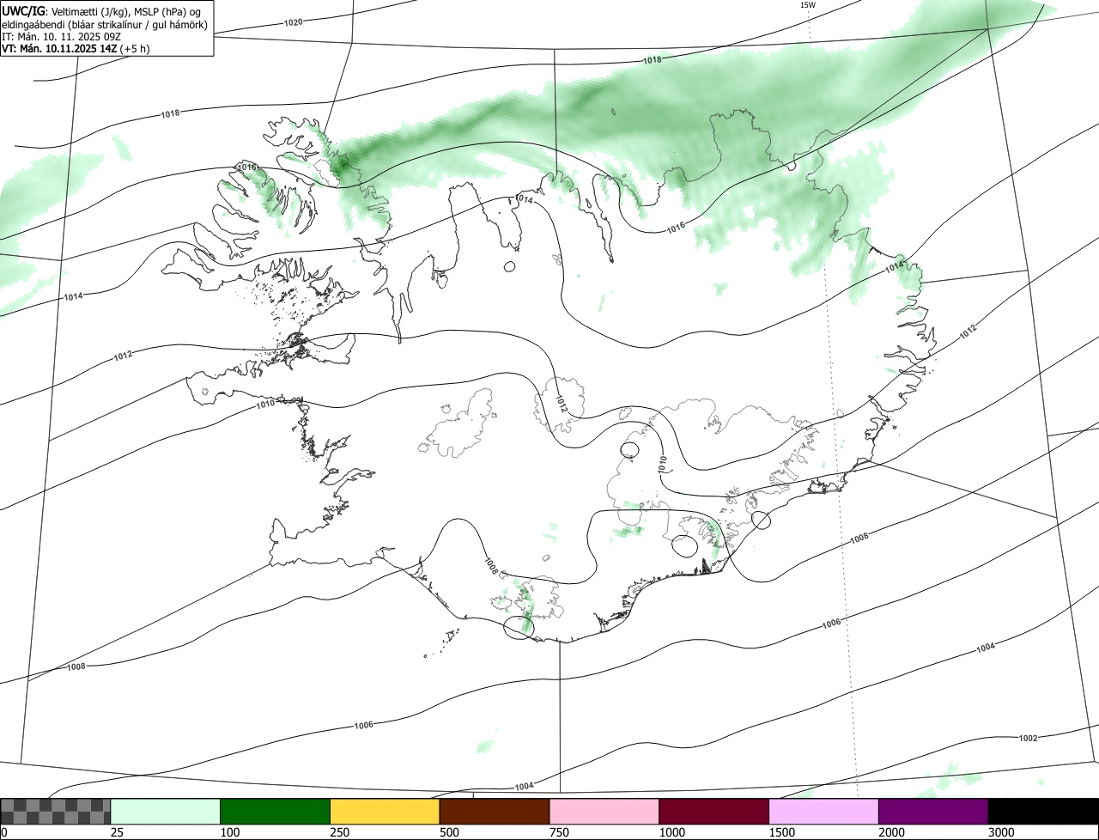Click the legend value 2000
The width and height of the screenshot is (1099, 840).
[892, 832]
